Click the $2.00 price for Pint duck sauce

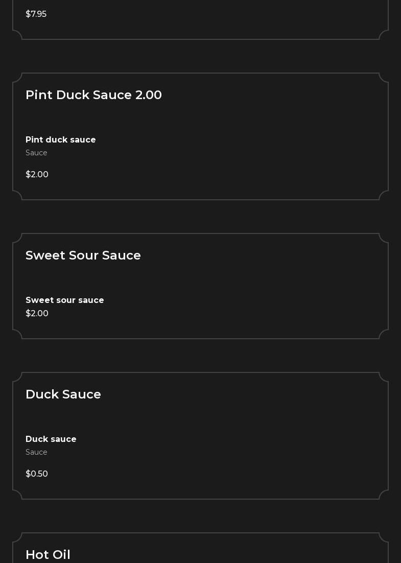(x=37, y=175)
